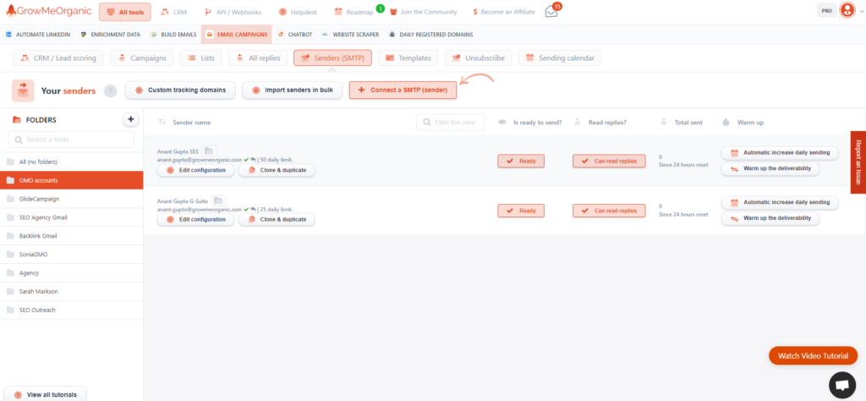Select GlideCampaign folder
The width and height of the screenshot is (866, 401).
[x=72, y=199]
